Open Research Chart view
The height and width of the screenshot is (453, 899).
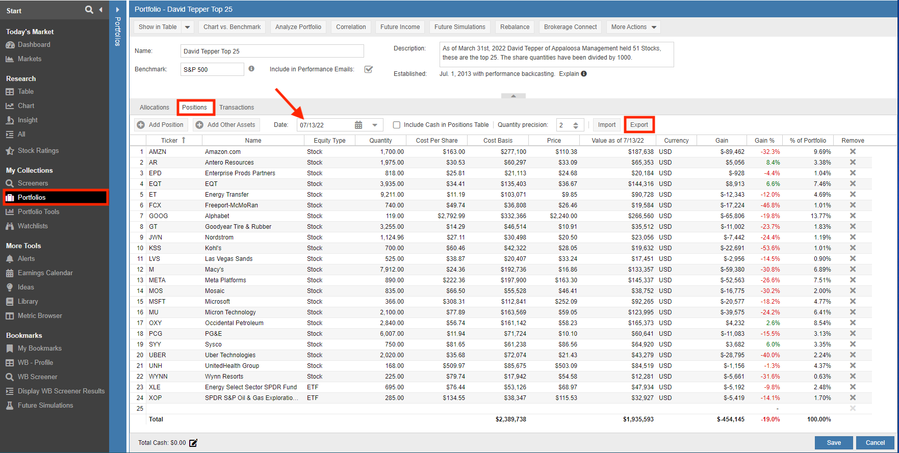tap(26, 106)
